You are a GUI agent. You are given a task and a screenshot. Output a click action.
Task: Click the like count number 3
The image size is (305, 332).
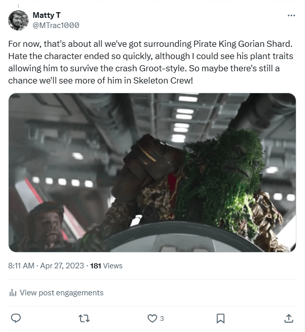(162, 318)
